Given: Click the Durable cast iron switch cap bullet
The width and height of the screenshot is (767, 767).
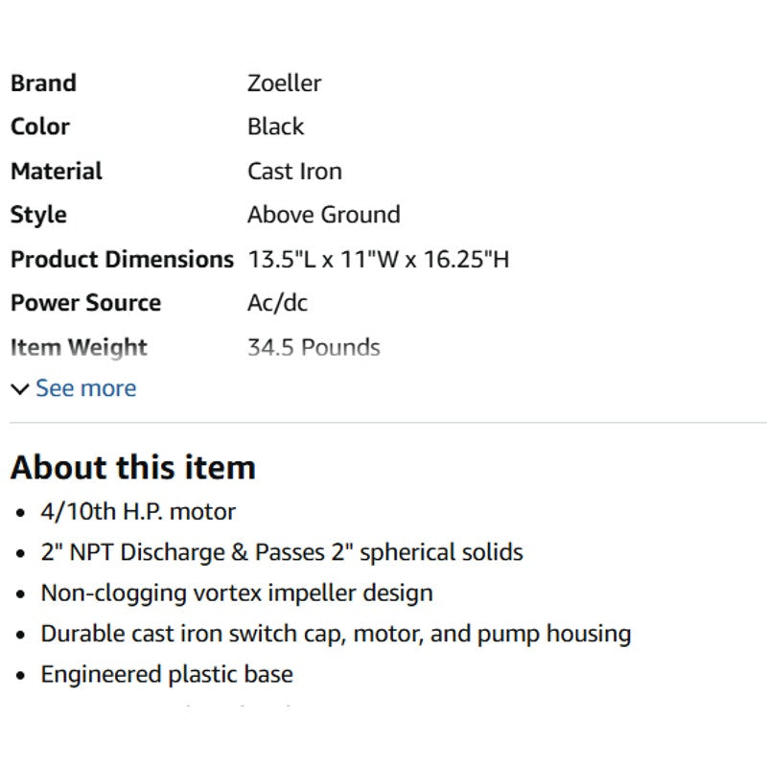Looking at the screenshot, I should point(336,634).
